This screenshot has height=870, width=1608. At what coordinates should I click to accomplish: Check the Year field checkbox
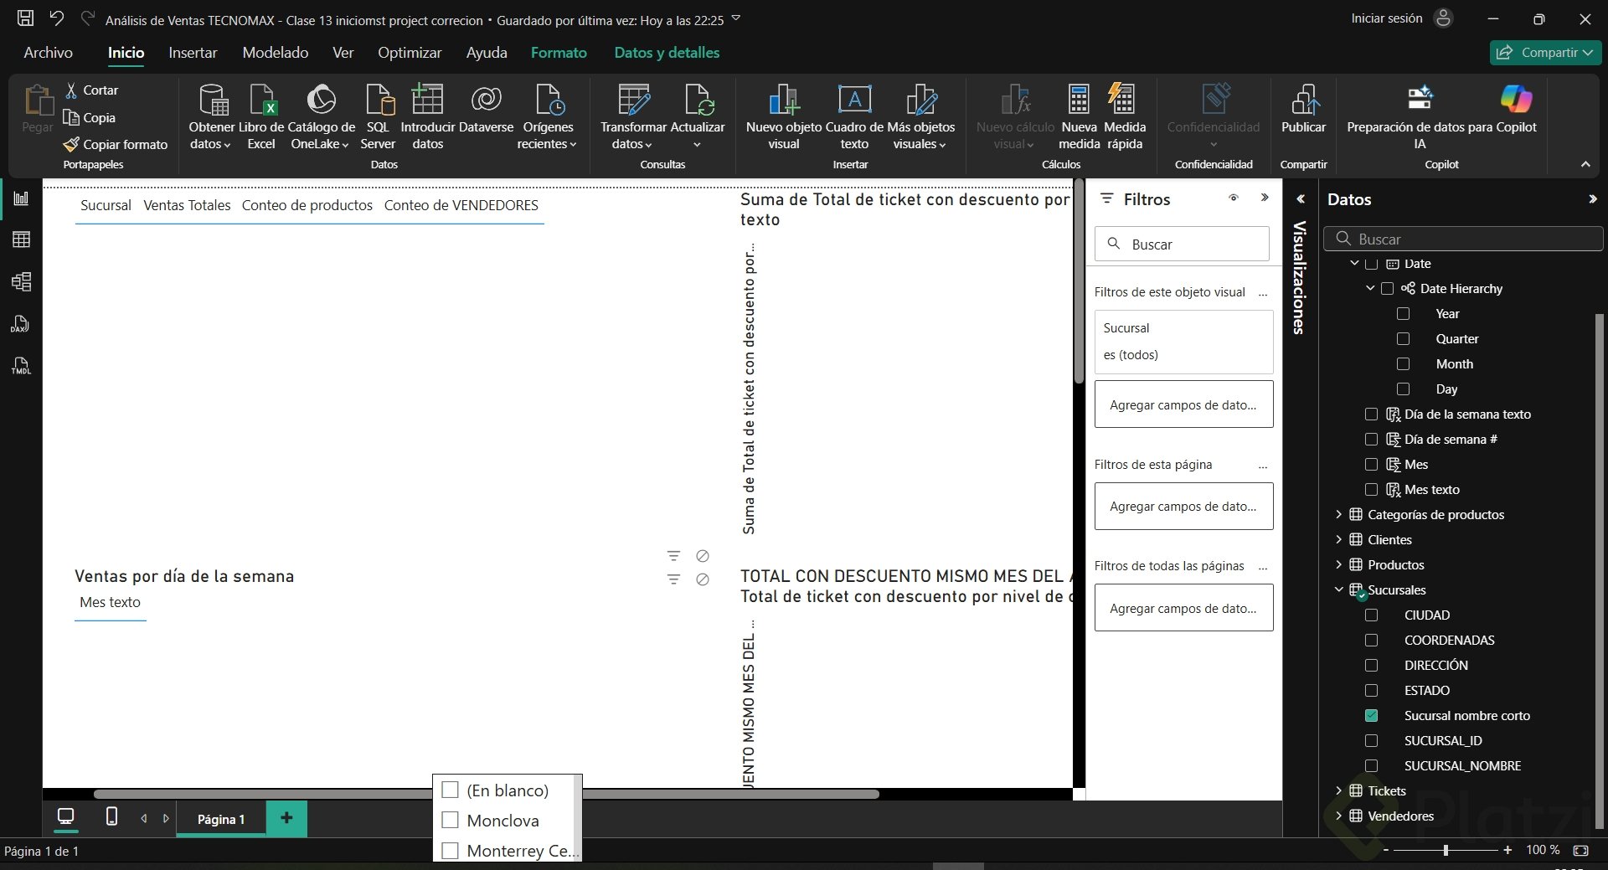[1404, 314]
